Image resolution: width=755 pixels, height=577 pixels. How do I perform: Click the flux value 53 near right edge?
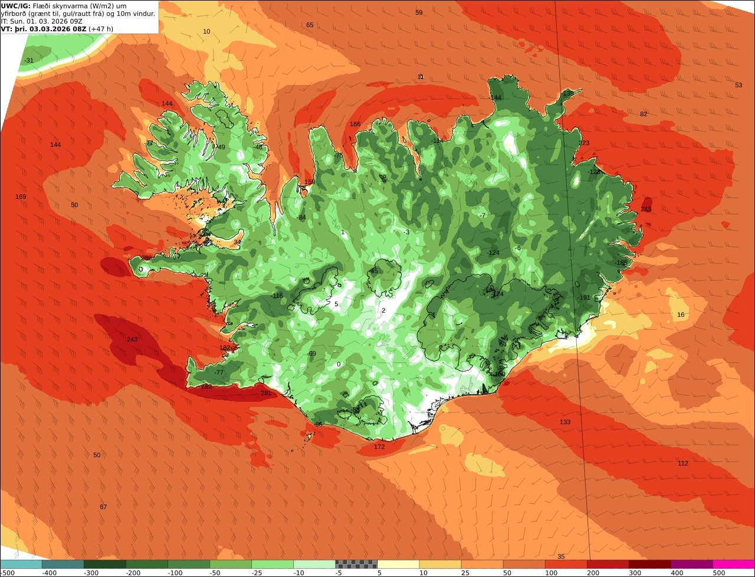point(738,85)
